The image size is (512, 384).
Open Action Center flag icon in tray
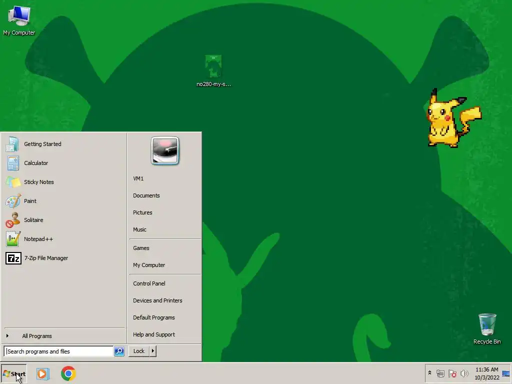(452, 373)
